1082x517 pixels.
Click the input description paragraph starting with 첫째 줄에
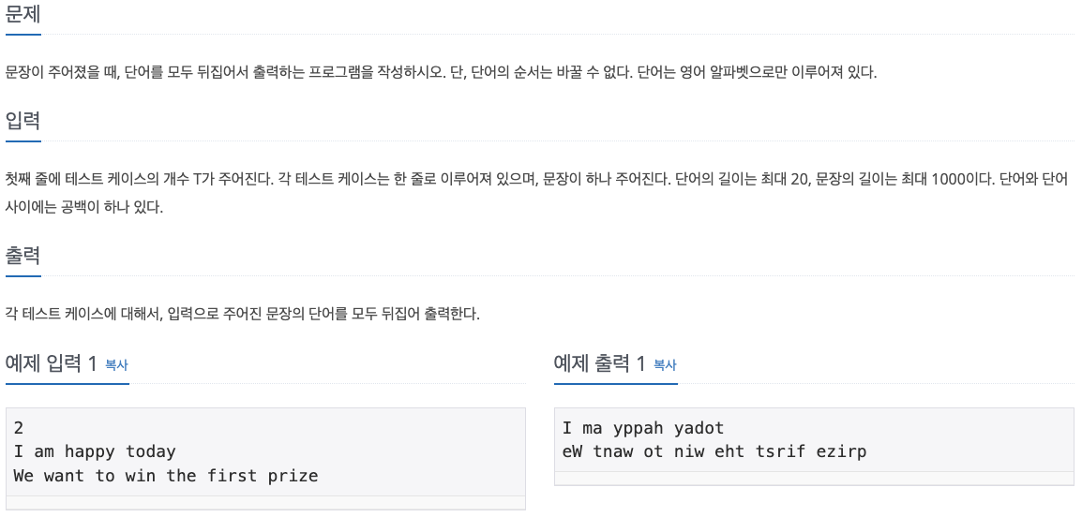tap(534, 179)
